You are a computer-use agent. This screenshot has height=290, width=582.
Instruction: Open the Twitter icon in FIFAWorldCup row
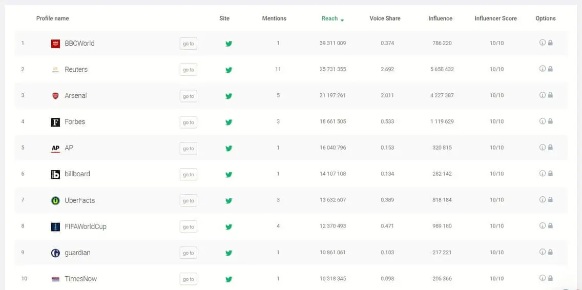[228, 226]
